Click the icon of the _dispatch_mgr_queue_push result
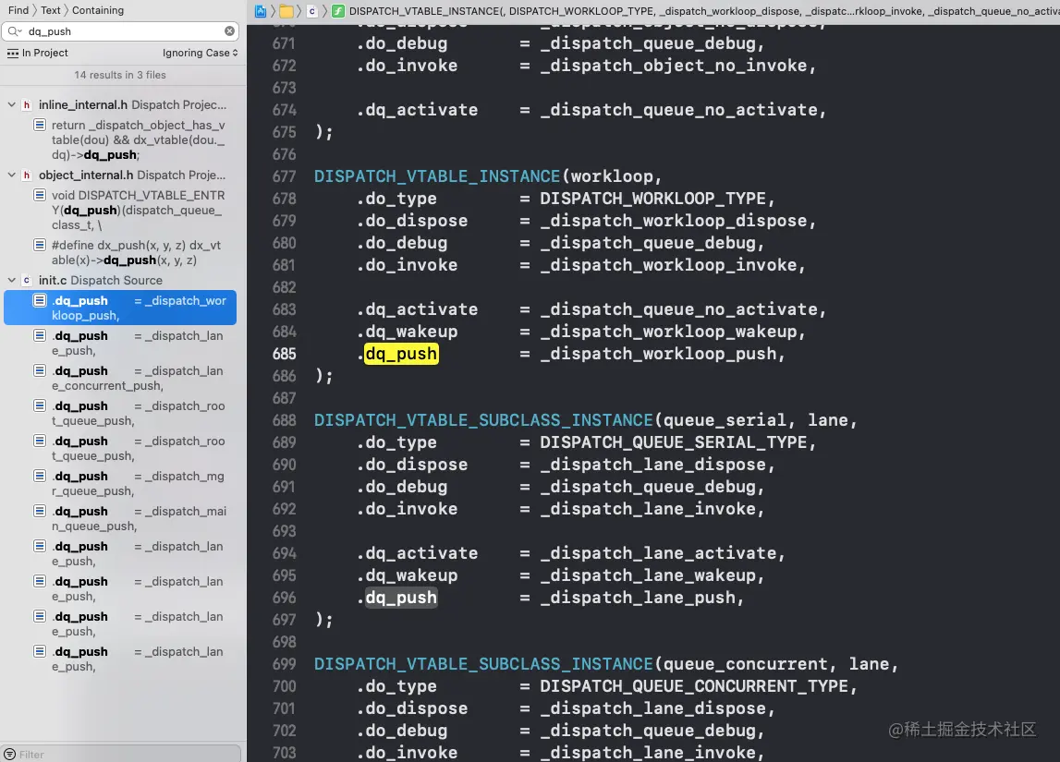Viewport: 1060px width, 762px height. (40, 477)
